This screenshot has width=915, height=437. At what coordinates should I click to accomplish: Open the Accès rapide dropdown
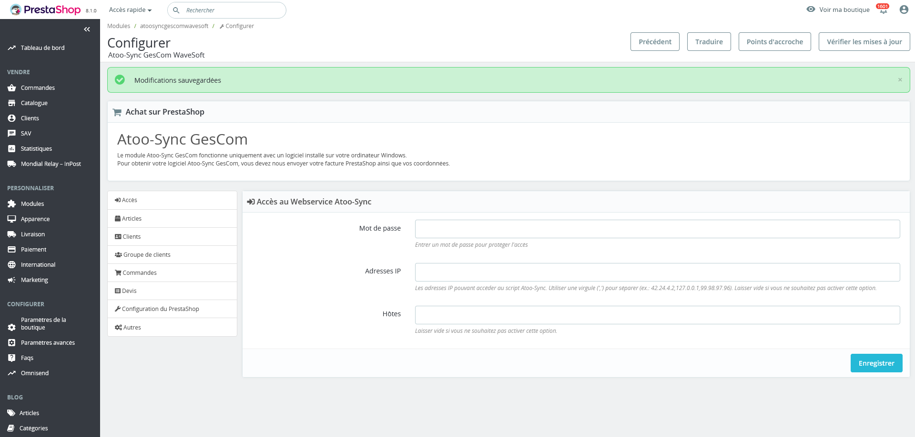pos(130,10)
